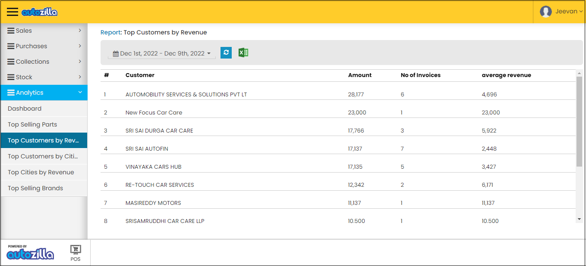Expand the Stock menu chevron
Screen dimensions: 586x266
coord(80,77)
